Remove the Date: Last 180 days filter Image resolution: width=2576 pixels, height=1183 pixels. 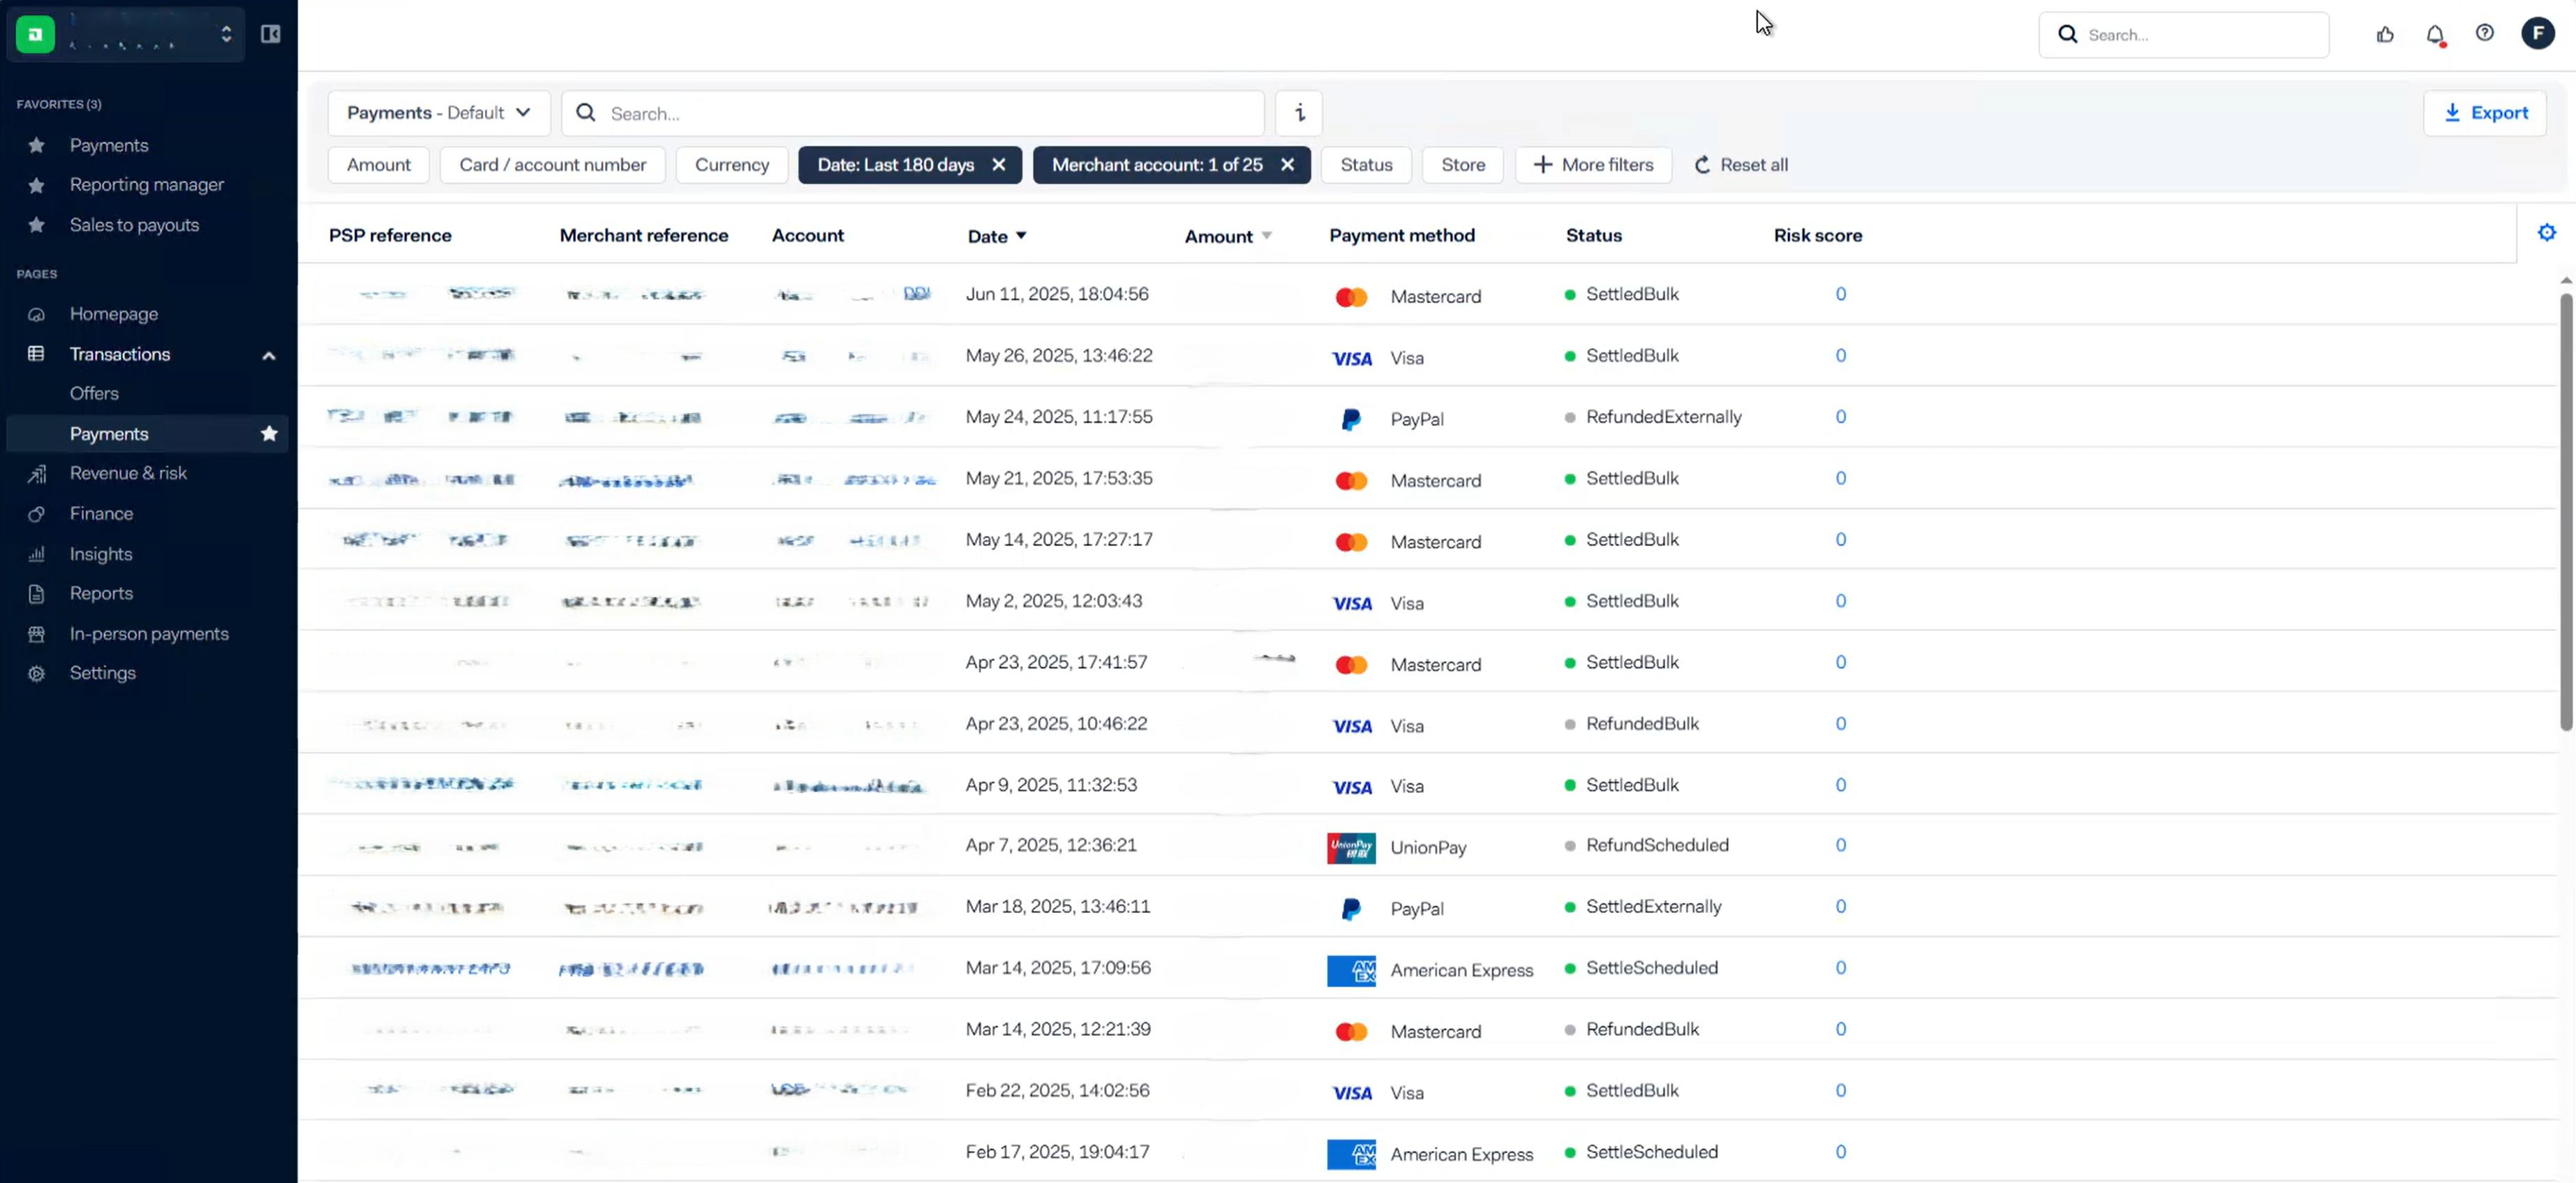(x=998, y=165)
